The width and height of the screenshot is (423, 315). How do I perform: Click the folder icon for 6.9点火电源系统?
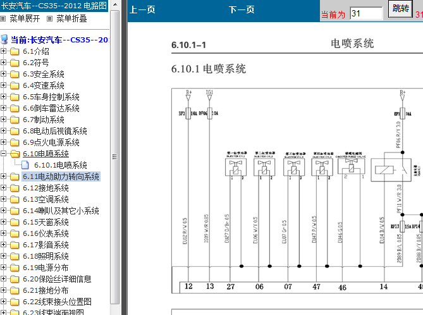pyautogui.click(x=15, y=142)
